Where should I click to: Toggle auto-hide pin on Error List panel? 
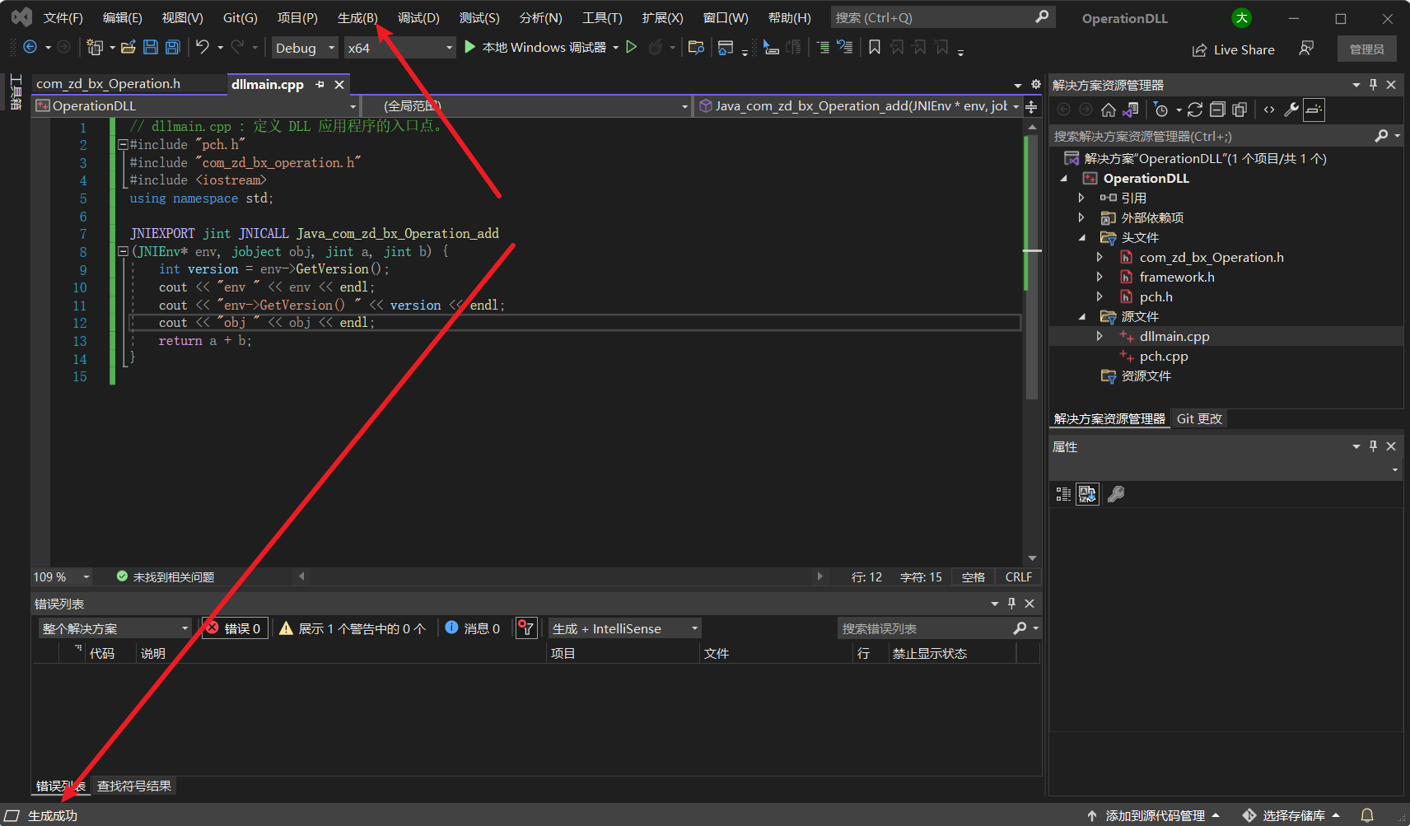click(1012, 604)
